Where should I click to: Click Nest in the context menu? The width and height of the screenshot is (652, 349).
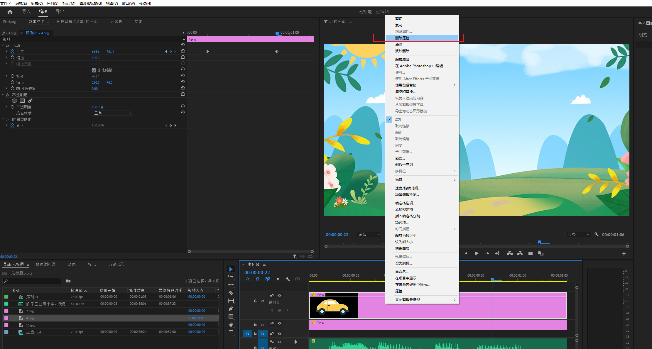400,158
